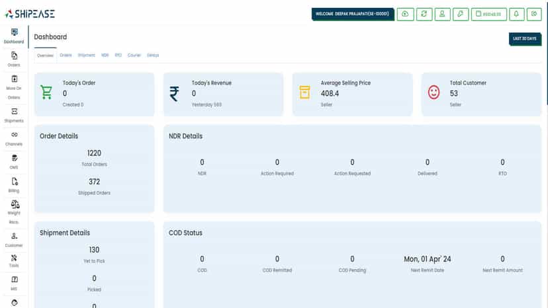This screenshot has width=548, height=308.
Task: Click the NDR count in NDR Details
Action: [202, 163]
